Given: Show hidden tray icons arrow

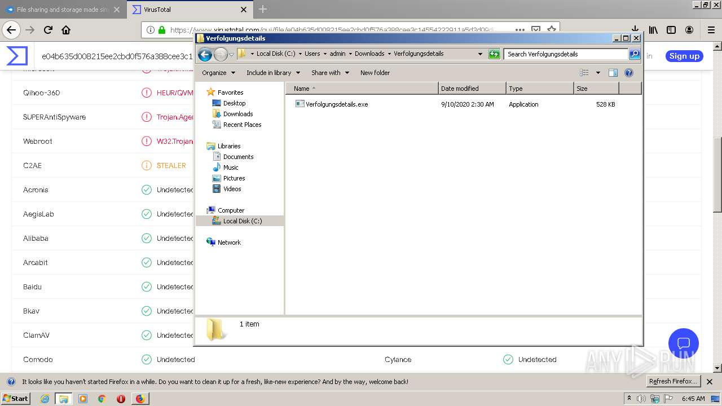Looking at the screenshot, I should tap(629, 399).
